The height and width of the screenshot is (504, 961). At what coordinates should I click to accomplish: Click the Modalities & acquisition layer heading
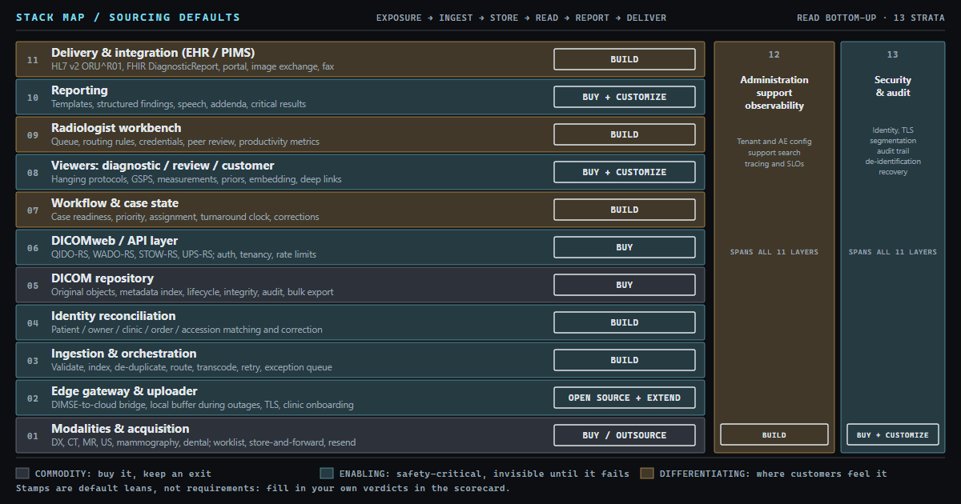120,429
